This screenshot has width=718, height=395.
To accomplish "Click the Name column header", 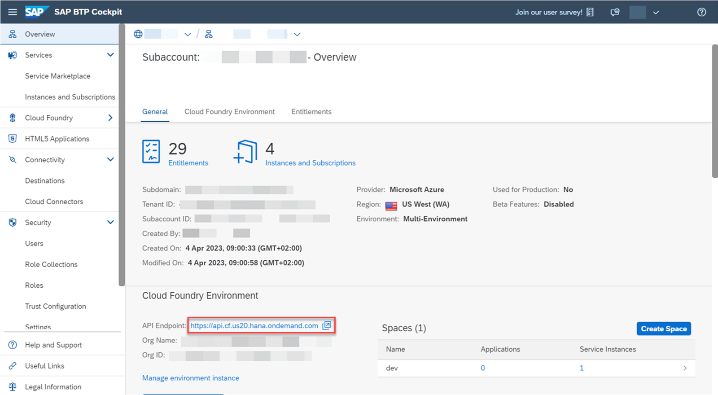I will pos(395,349).
